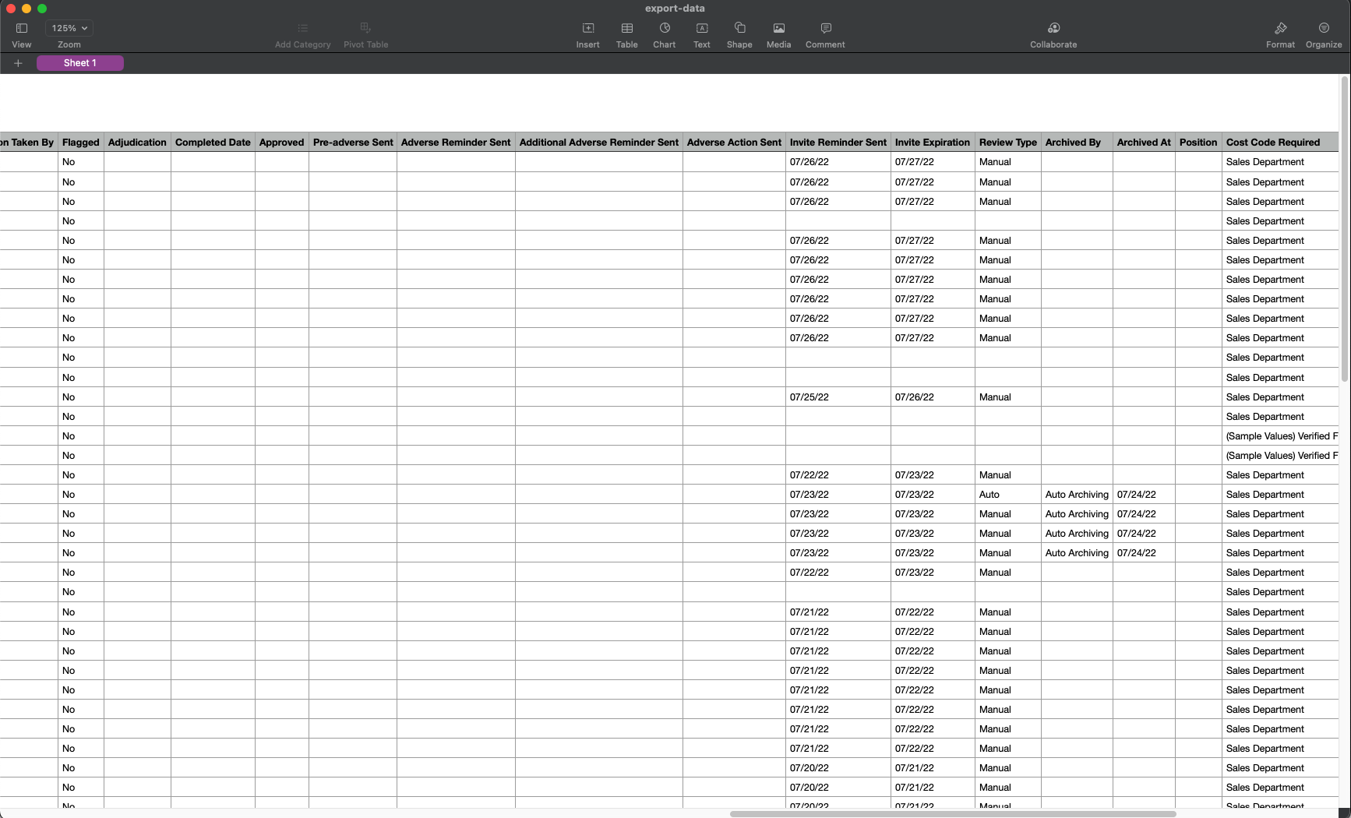
Task: Select Additional Adverse Reminder Sent header
Action: pyautogui.click(x=599, y=142)
